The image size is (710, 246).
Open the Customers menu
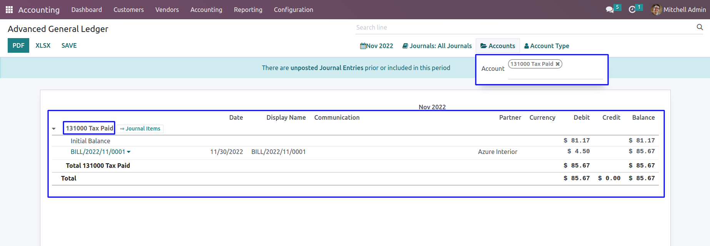128,10
